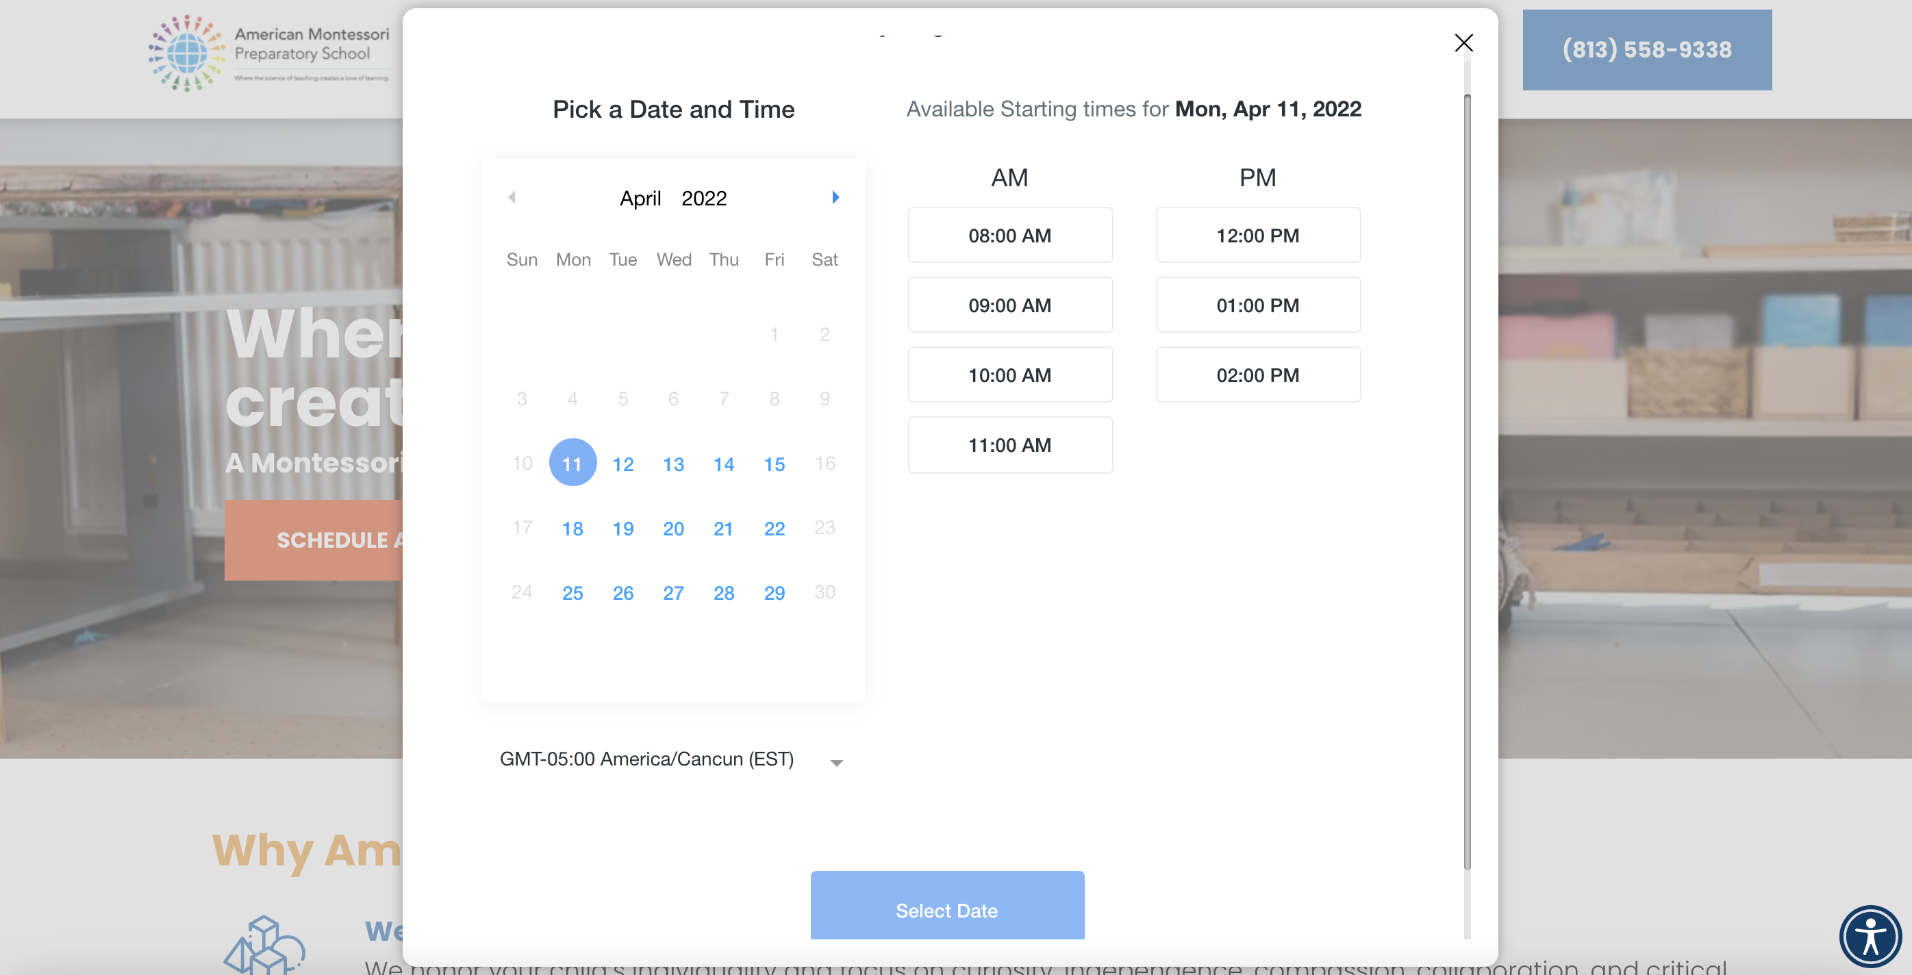Select the 11:00 AM time slot

[x=1009, y=445]
